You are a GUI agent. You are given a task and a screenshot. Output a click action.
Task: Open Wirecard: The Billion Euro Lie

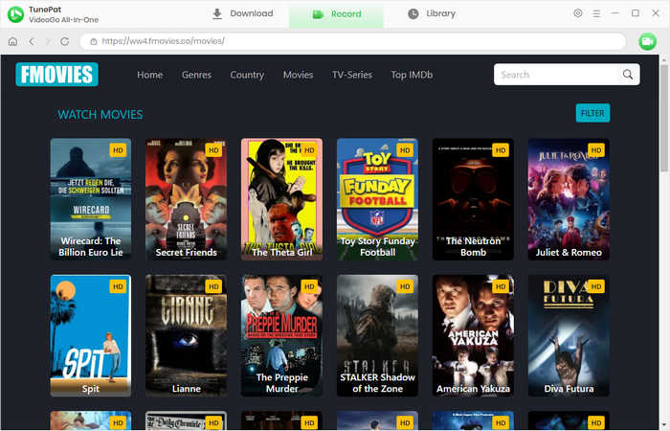(91, 199)
